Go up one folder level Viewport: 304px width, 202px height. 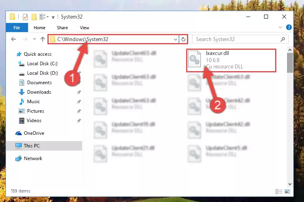(x=42, y=39)
